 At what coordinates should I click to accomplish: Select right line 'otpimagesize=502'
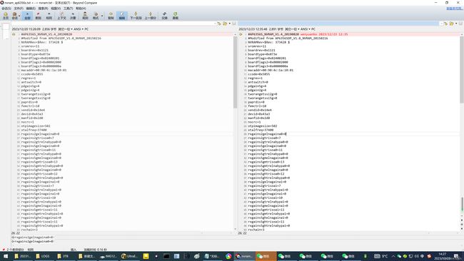(x=263, y=126)
